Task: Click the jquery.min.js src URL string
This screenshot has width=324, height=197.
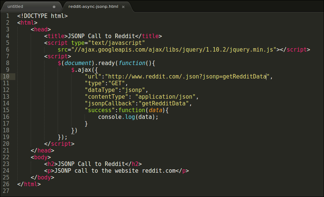Action: 174,50
